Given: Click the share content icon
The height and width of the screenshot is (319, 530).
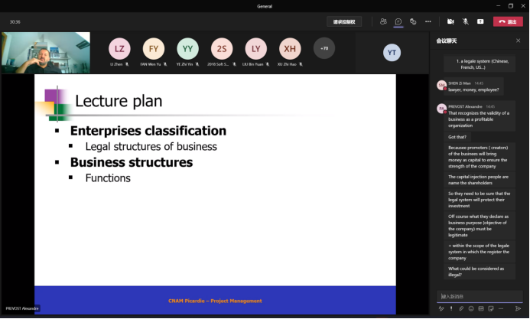Looking at the screenshot, I should point(480,21).
